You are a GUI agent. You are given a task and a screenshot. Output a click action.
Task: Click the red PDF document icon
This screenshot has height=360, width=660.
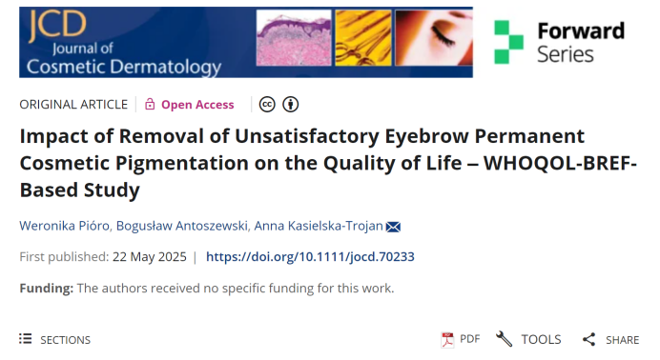[x=447, y=339]
